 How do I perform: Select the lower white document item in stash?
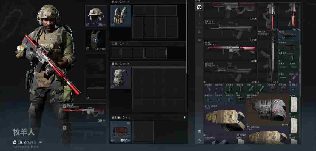pos(295,125)
